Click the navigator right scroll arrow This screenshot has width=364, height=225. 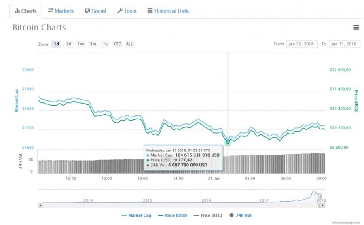coord(322,205)
